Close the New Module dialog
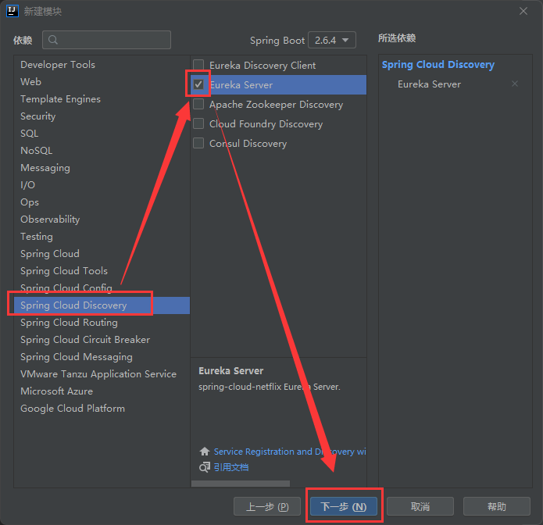 click(x=523, y=11)
